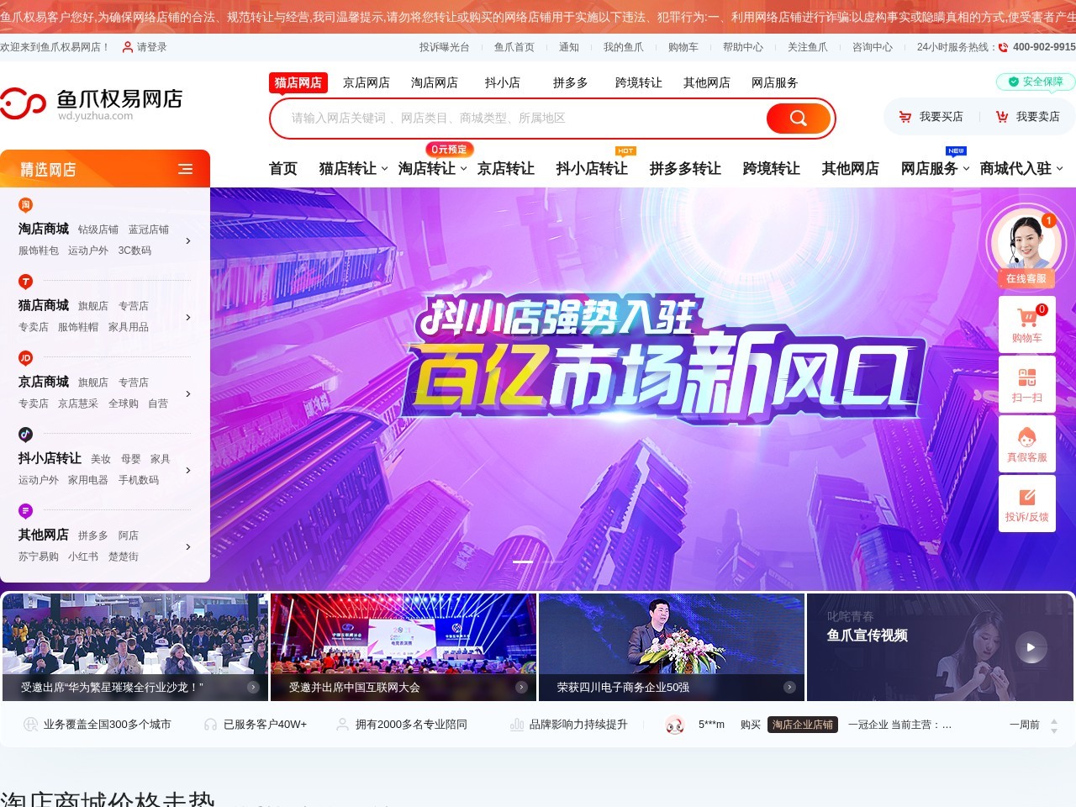This screenshot has height=807, width=1076.
Task: Open 抖小店转让 in main navigation
Action: point(592,169)
